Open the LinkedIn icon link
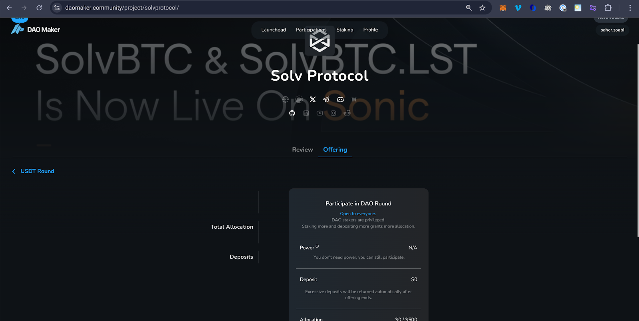This screenshot has height=321, width=639. point(306,113)
